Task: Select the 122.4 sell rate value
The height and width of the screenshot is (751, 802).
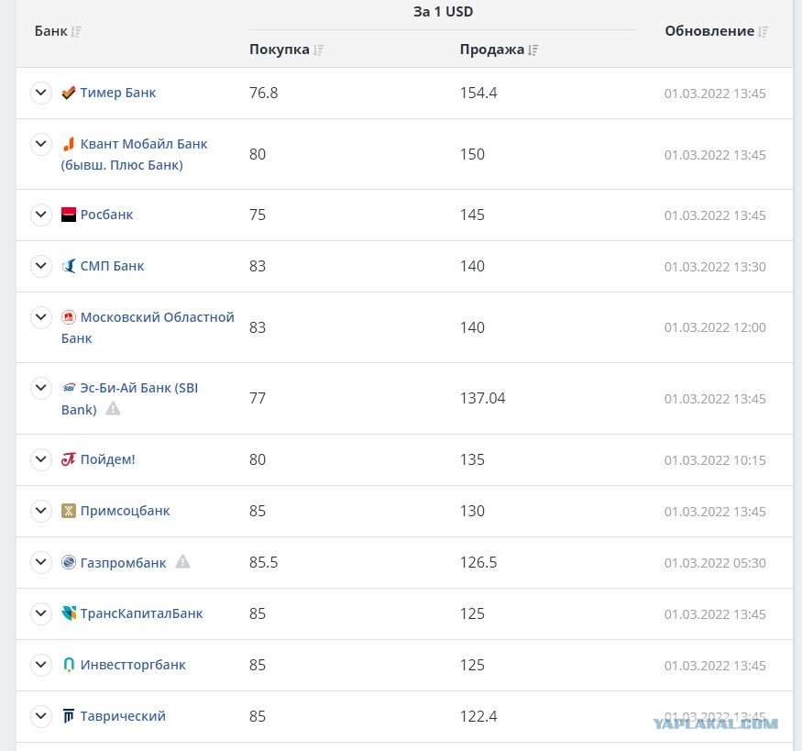Action: click(x=478, y=716)
